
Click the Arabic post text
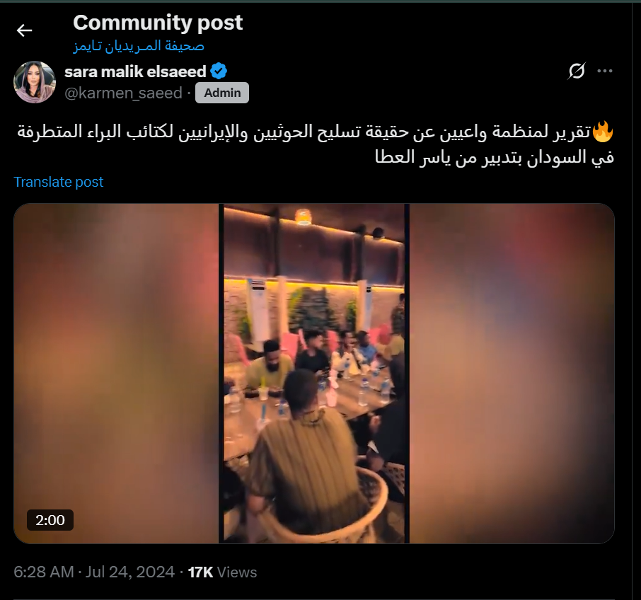[315, 144]
